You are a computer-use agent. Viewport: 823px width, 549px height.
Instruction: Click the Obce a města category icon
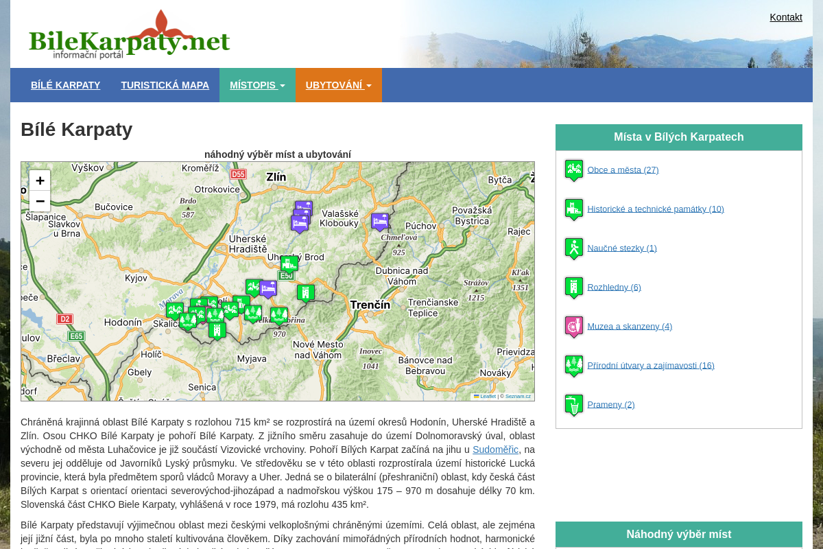pos(574,170)
